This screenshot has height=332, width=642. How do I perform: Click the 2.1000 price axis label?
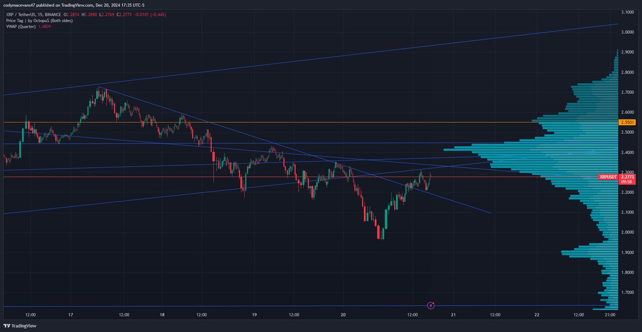pos(628,212)
